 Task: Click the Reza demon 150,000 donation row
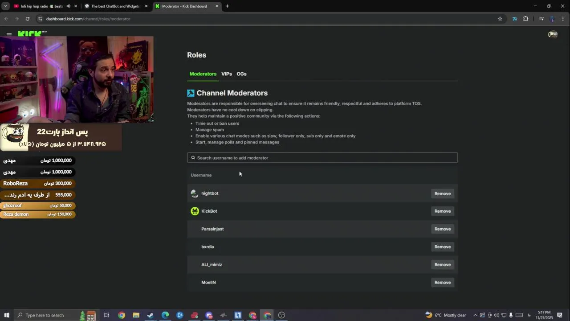click(x=38, y=214)
